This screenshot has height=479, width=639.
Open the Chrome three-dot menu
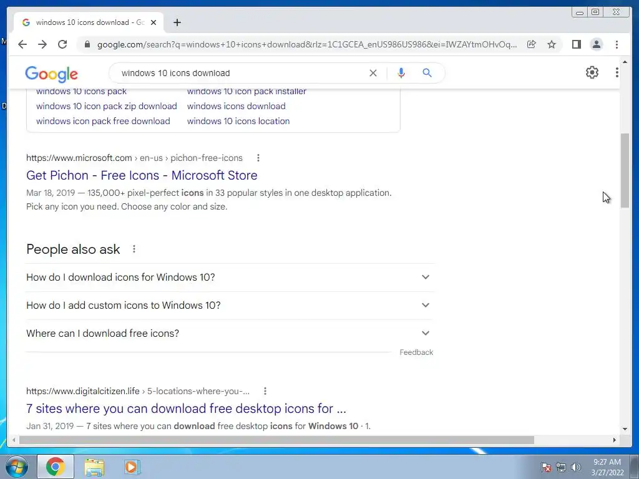pos(617,44)
